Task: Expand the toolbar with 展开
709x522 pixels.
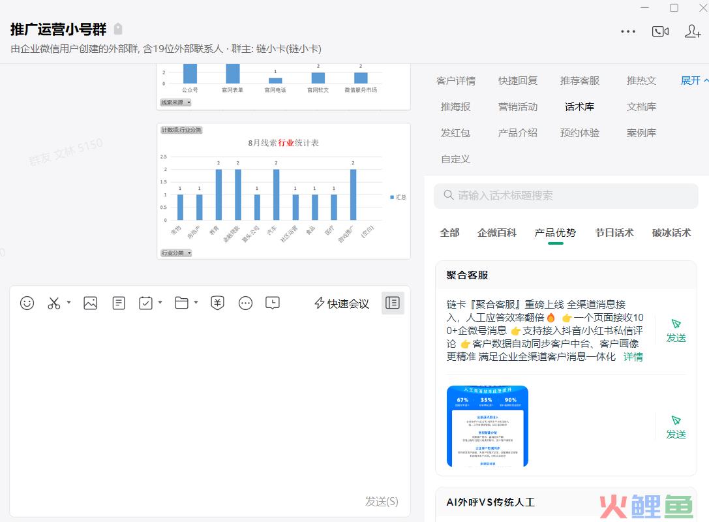Action: [x=694, y=80]
